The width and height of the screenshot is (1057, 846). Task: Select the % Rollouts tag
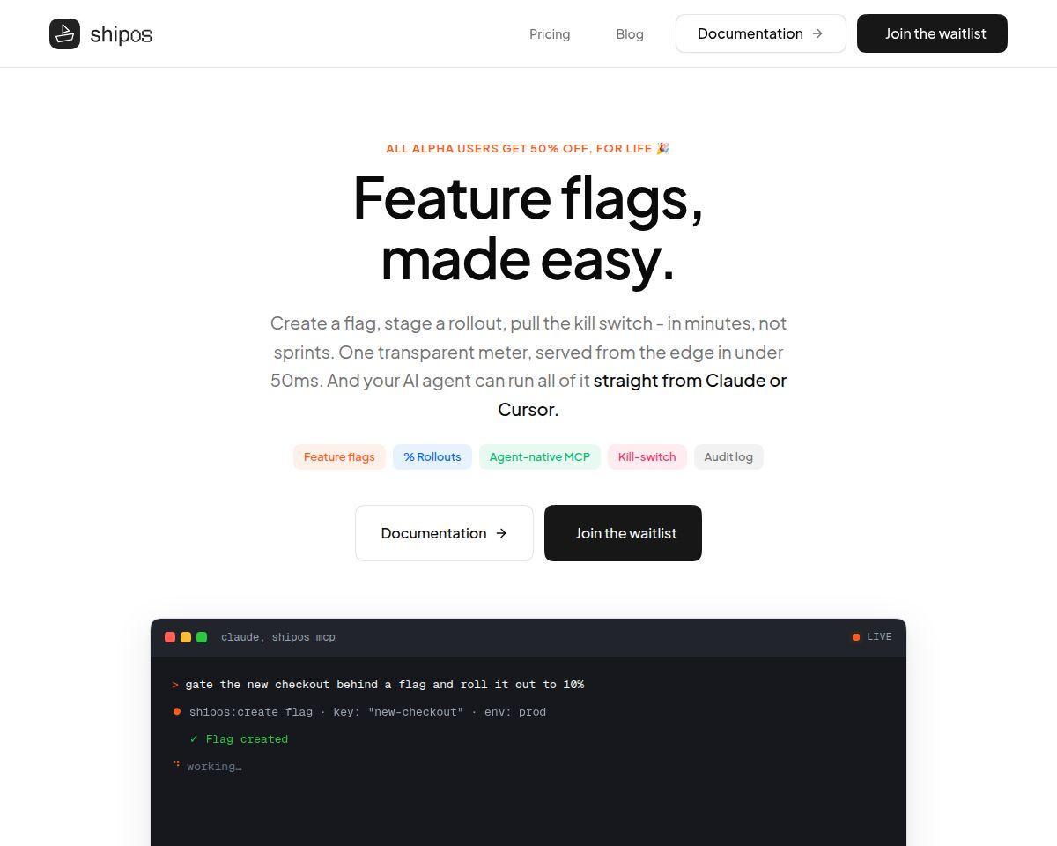pos(432,456)
